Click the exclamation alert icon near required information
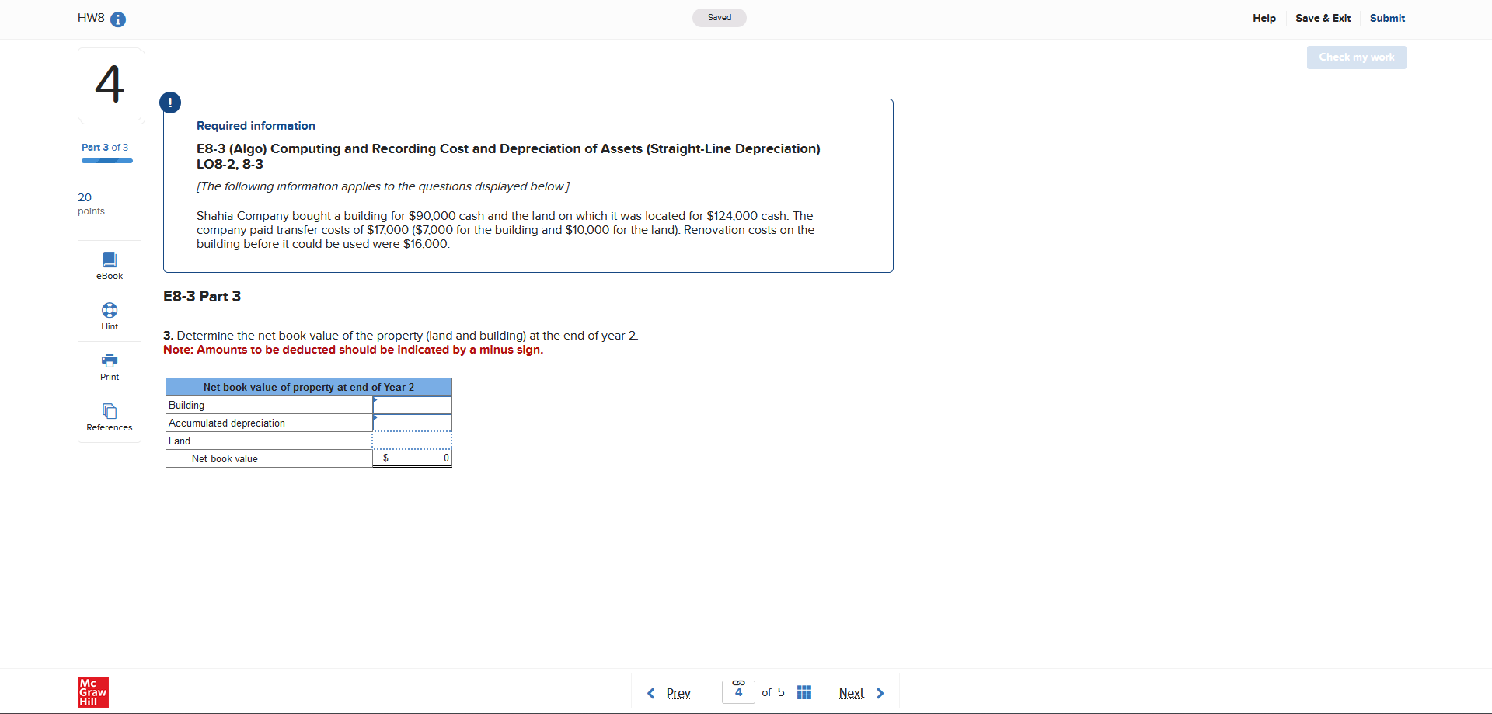 tap(169, 102)
